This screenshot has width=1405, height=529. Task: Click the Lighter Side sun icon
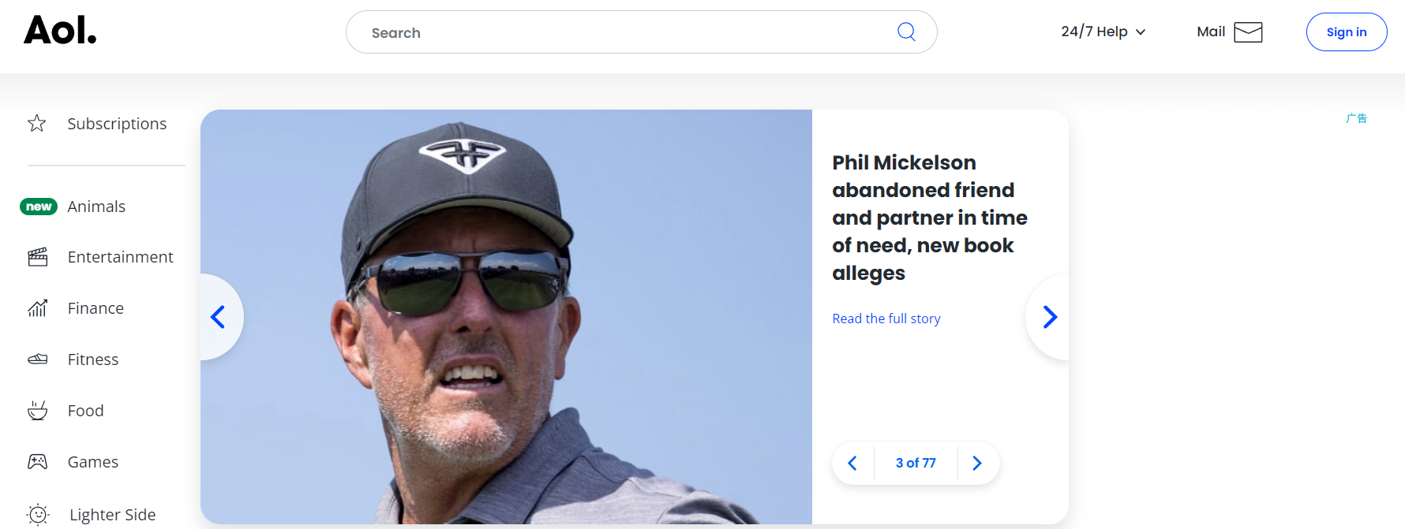pos(38,515)
